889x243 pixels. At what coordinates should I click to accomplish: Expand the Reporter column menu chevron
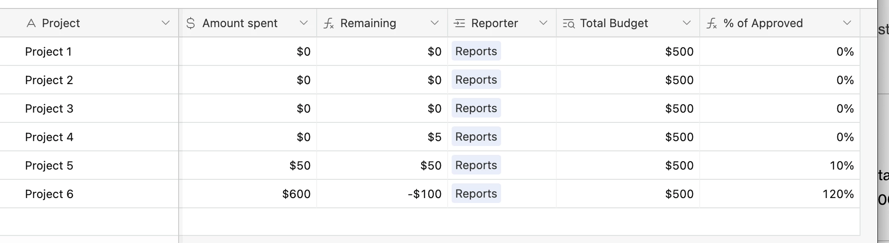pyautogui.click(x=543, y=23)
